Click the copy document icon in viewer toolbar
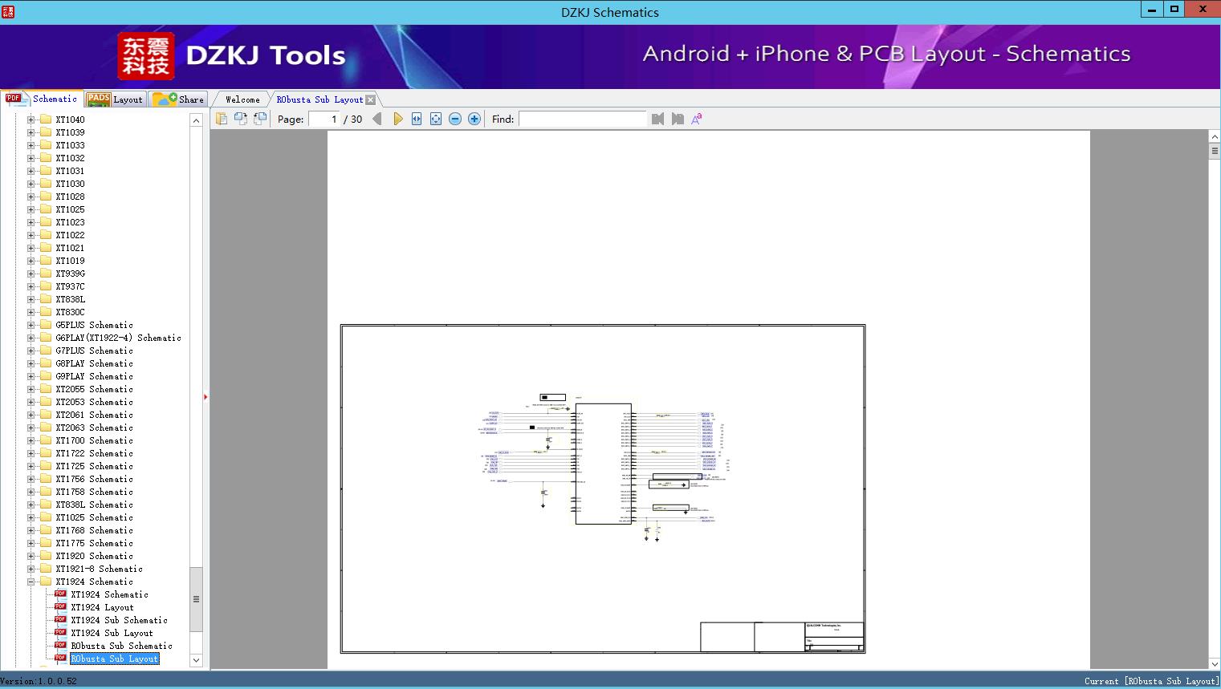Image resolution: width=1221 pixels, height=689 pixels. (x=222, y=119)
